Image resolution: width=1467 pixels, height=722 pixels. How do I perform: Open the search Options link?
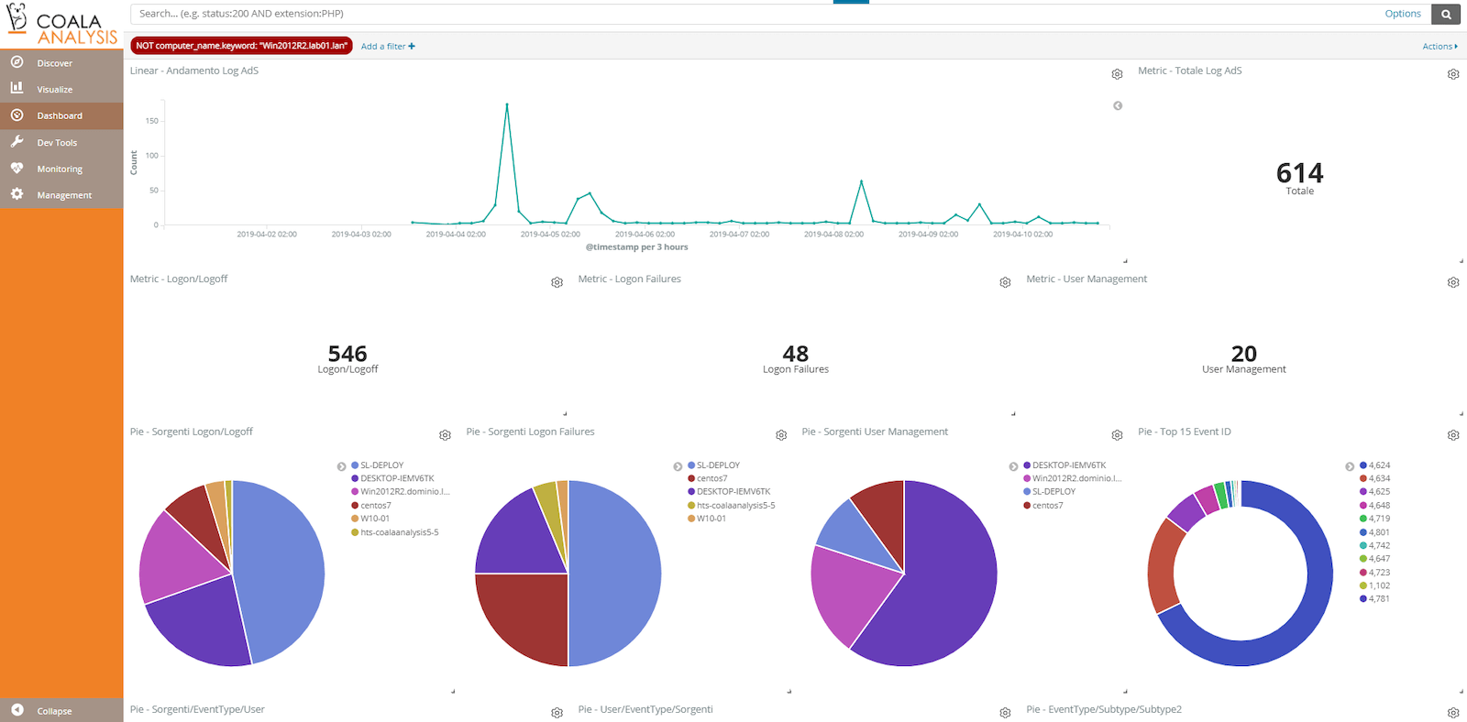click(x=1403, y=14)
